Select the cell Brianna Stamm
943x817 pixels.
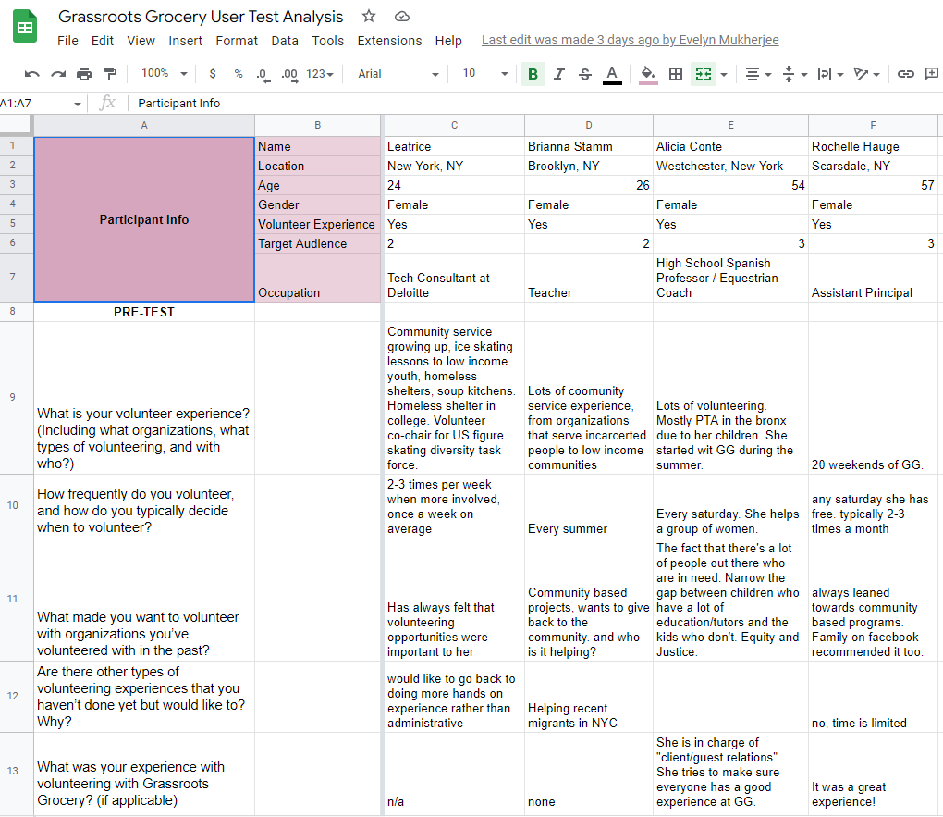pos(589,146)
